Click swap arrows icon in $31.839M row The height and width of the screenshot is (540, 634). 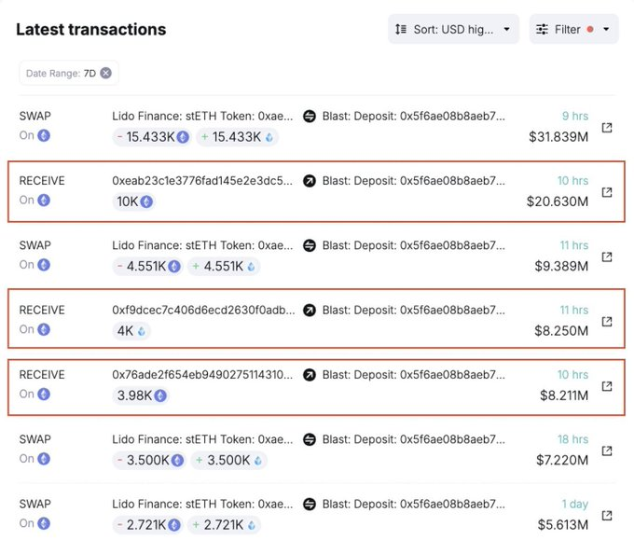[310, 116]
